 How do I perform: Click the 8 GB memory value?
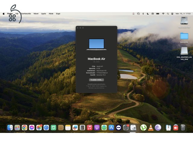pos(98,69)
